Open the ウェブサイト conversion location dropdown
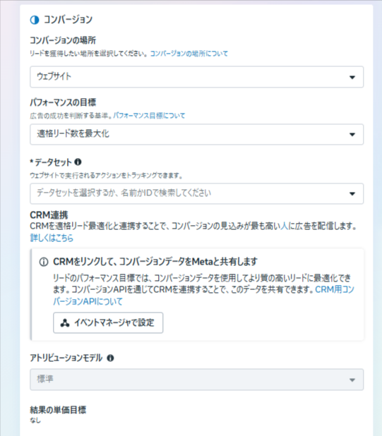Image resolution: width=382 pixels, height=436 pixels. click(197, 77)
